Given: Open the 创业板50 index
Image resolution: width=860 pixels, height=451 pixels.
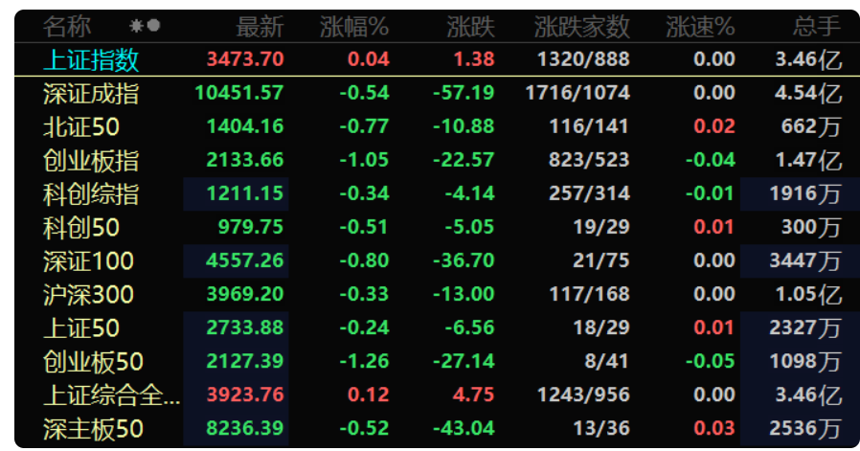Looking at the screenshot, I should (437, 362).
